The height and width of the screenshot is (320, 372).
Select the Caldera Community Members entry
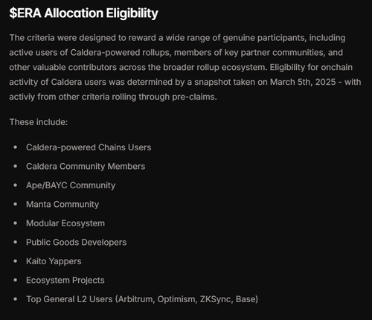86,167
